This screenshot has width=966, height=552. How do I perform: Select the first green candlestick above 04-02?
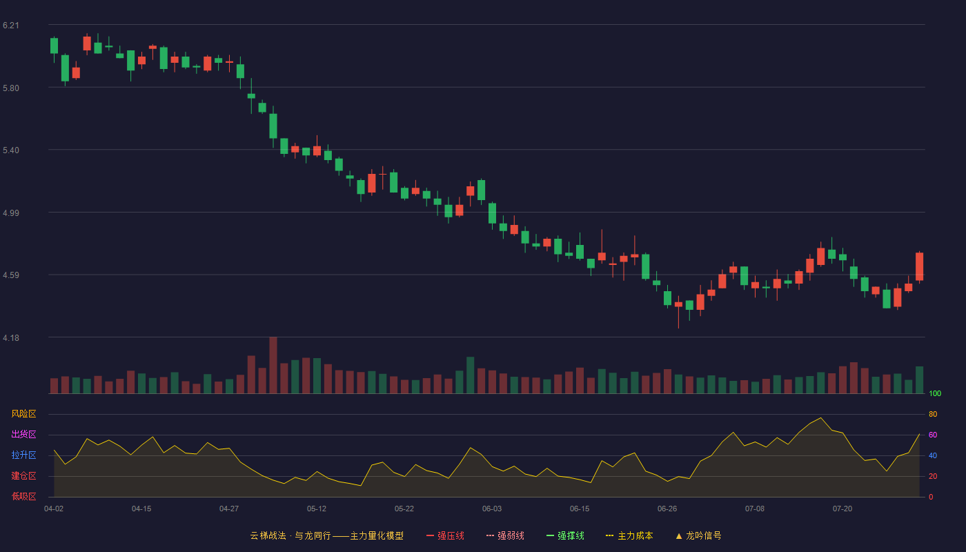(54, 46)
